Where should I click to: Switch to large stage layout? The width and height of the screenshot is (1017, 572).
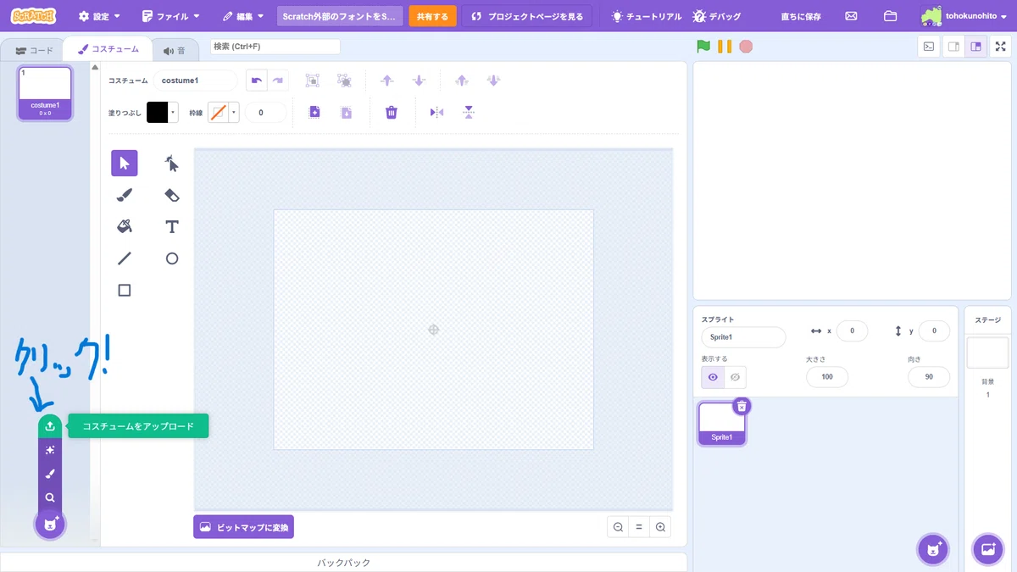[x=976, y=47]
